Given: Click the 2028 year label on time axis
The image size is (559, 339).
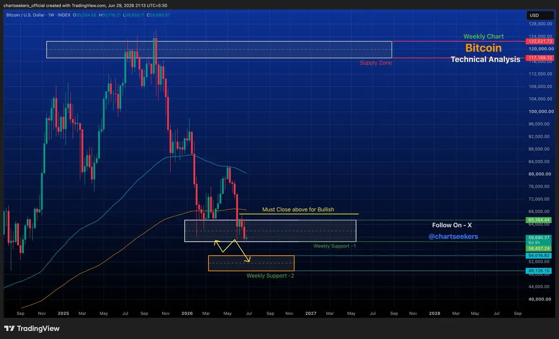Looking at the screenshot, I should pyautogui.click(x=435, y=313).
